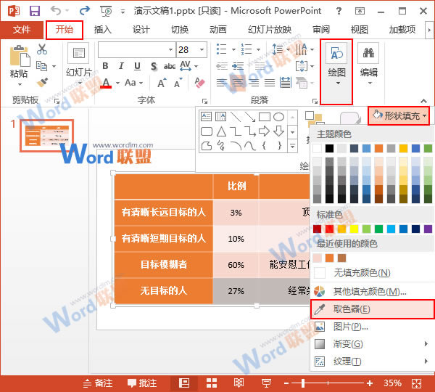
Task: Open 纹理(T) texture submenu
Action: (x=372, y=362)
